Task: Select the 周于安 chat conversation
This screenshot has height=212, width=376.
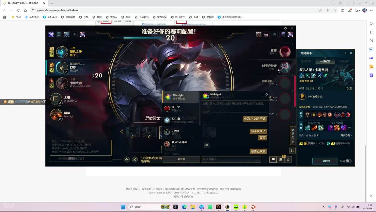Action: [x=180, y=108]
